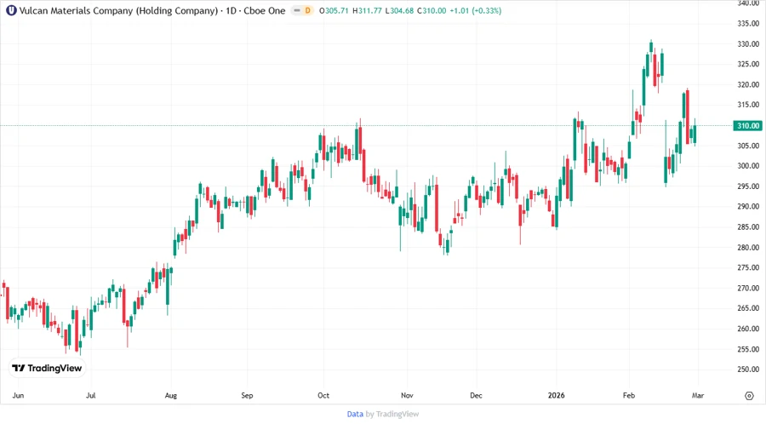The width and height of the screenshot is (766, 424).
Task: Click the 315.00 price axis label
Action: pos(748,105)
